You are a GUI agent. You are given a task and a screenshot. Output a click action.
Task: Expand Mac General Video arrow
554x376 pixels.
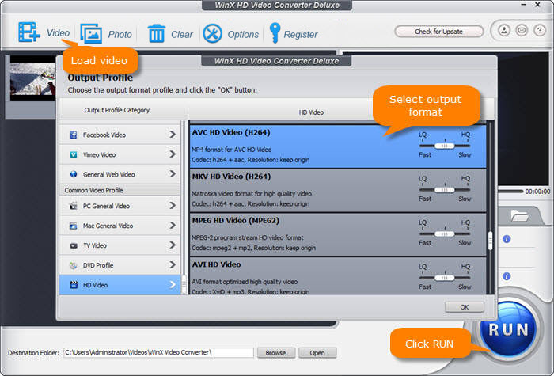[173, 225]
